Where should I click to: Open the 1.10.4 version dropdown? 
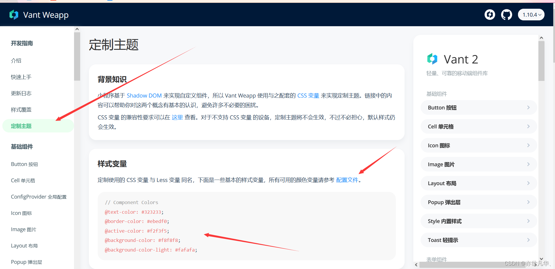pos(531,15)
